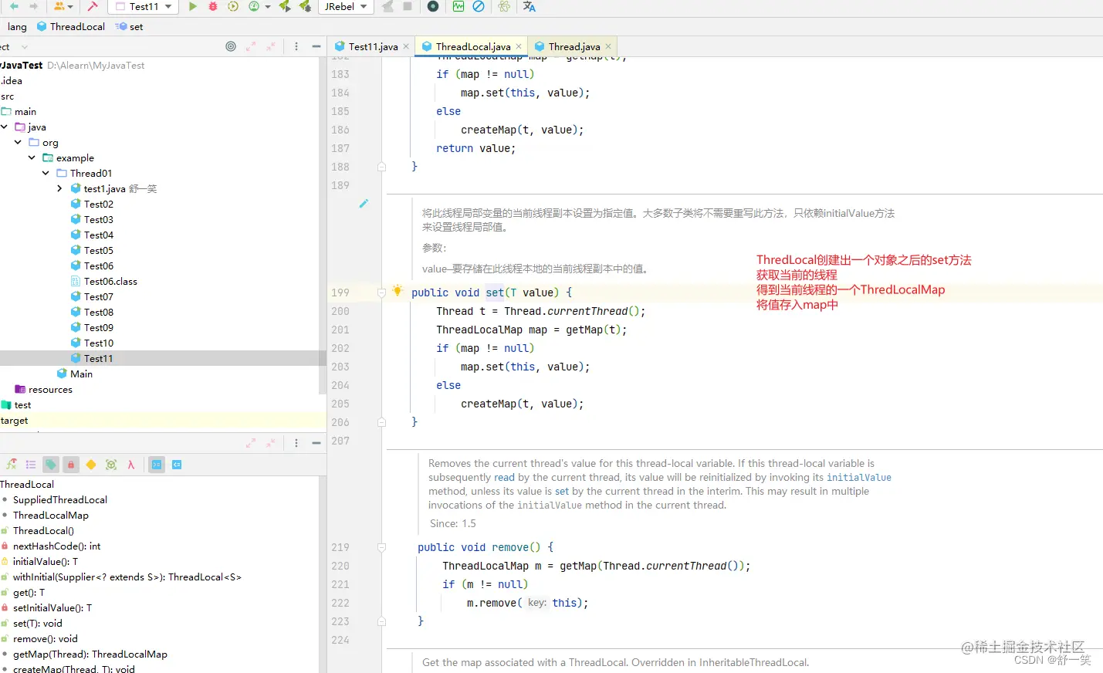Click the lightbulb intention icon at line 199

pos(398,291)
